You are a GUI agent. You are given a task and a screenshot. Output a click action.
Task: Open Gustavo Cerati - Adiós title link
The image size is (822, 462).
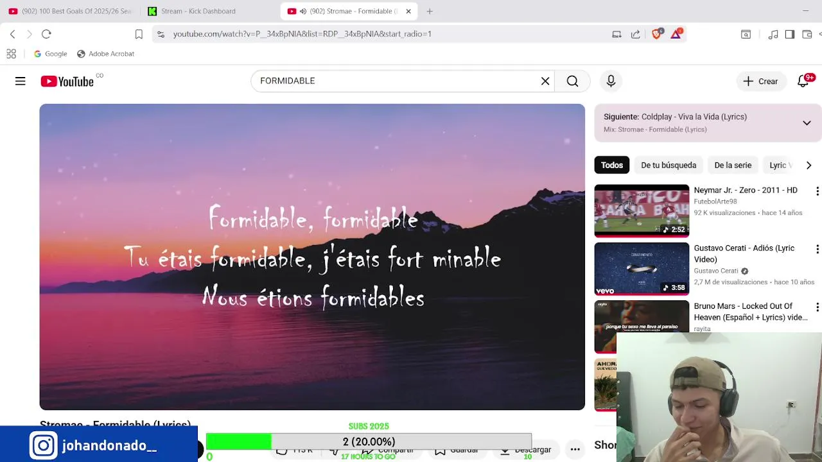744,253
